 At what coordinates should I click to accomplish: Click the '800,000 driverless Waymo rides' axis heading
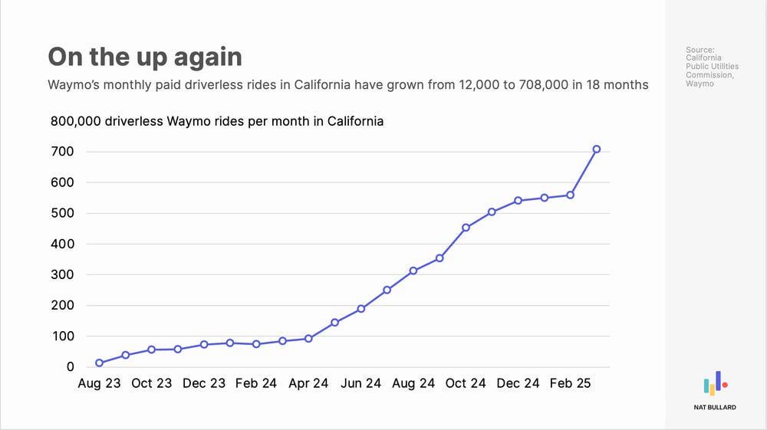(217, 121)
